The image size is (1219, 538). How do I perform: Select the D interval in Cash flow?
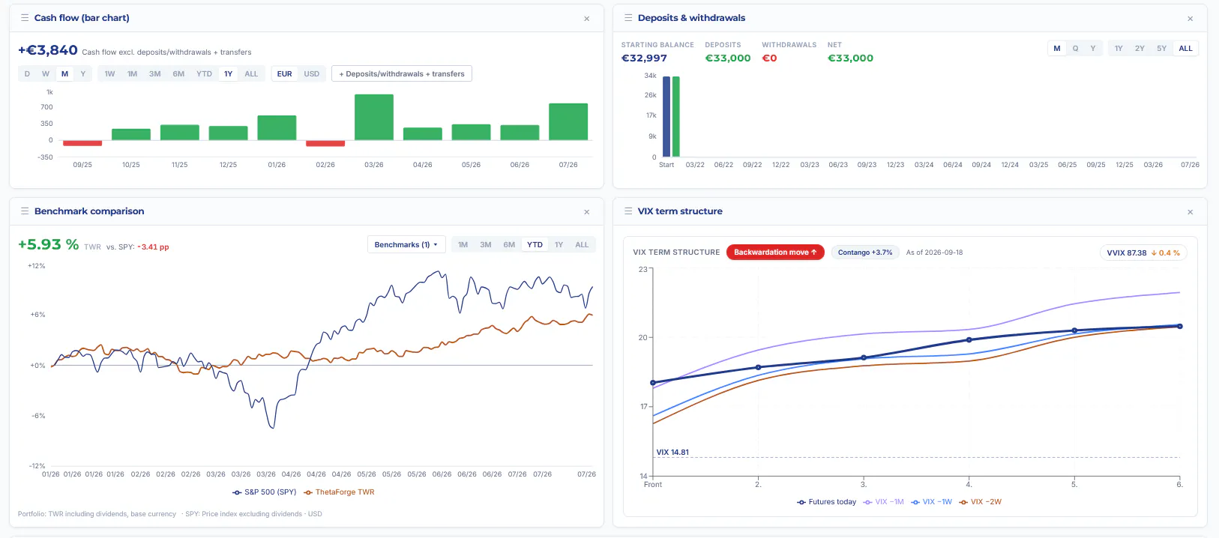(x=27, y=73)
